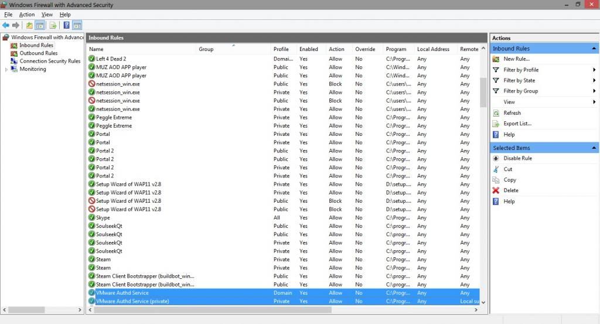
Task: Toggle the Action pane toolbar icon
Action: [77, 25]
